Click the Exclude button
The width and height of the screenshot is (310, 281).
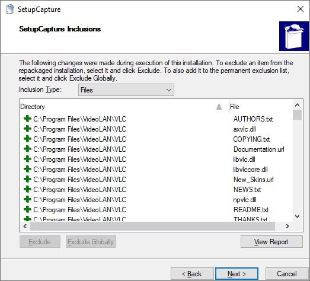40,242
